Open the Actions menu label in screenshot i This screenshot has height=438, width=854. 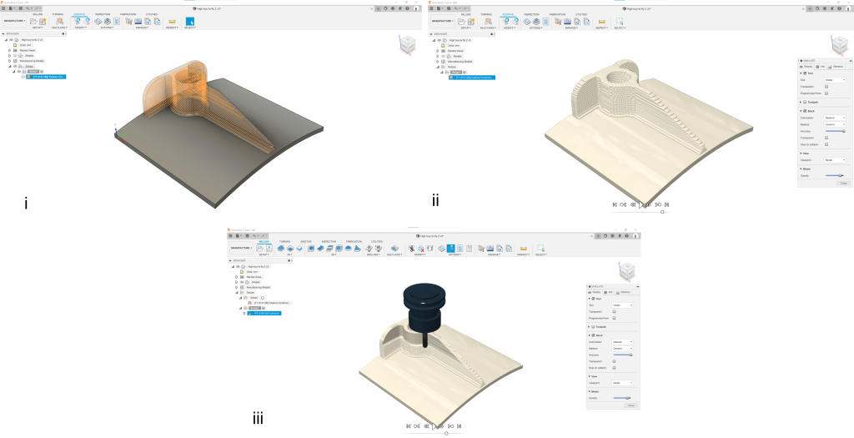[x=107, y=28]
